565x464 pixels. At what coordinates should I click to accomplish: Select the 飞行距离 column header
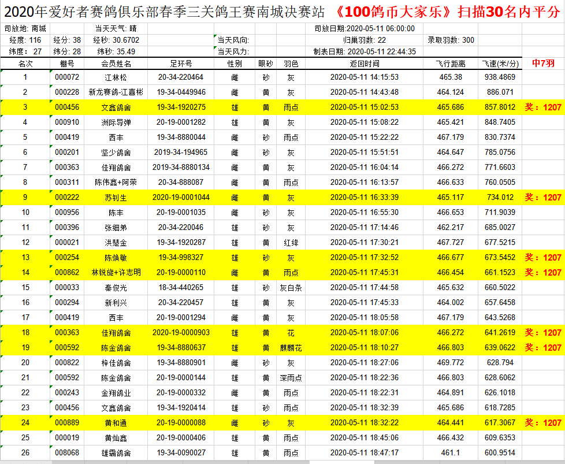[451, 64]
